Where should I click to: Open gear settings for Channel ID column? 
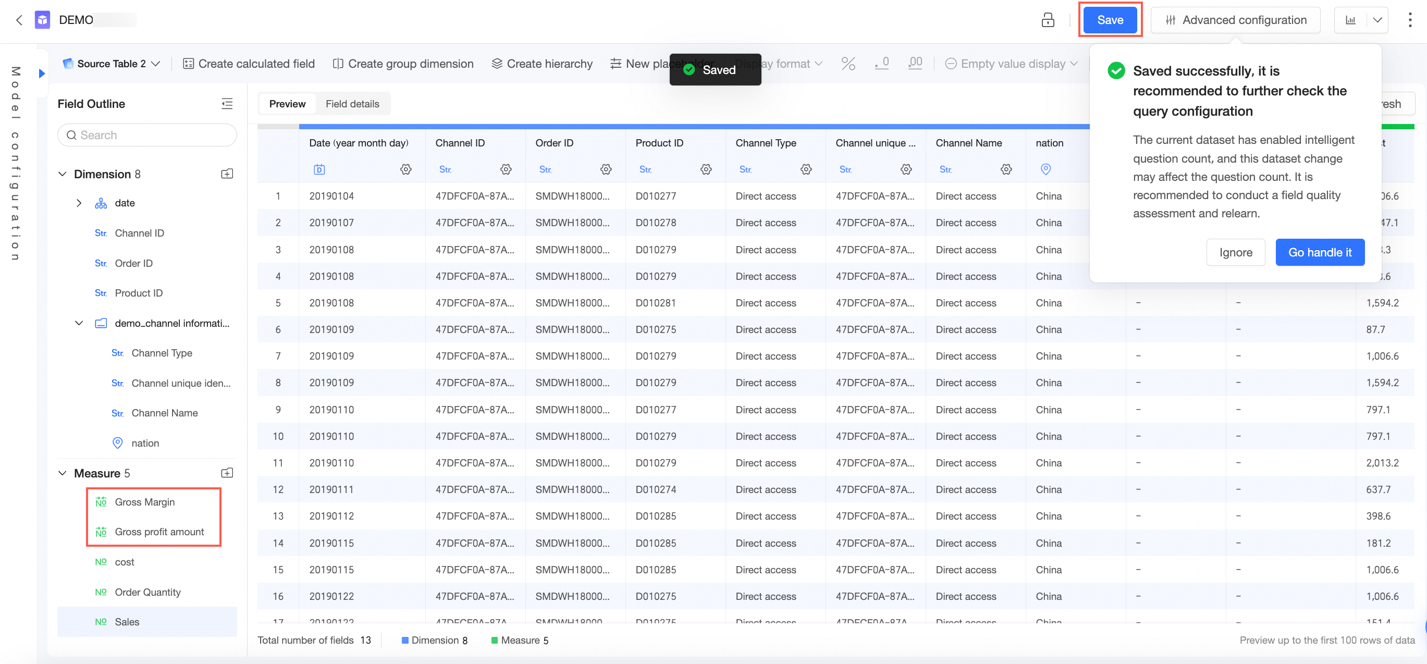tap(505, 169)
